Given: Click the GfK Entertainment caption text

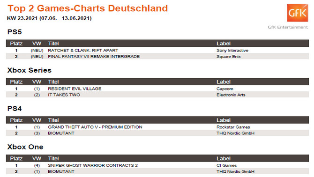Looking at the screenshot, I should [x=288, y=27].
